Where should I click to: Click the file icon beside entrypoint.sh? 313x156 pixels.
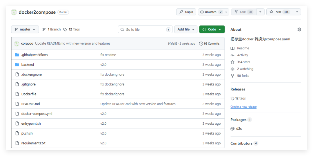point(17,124)
